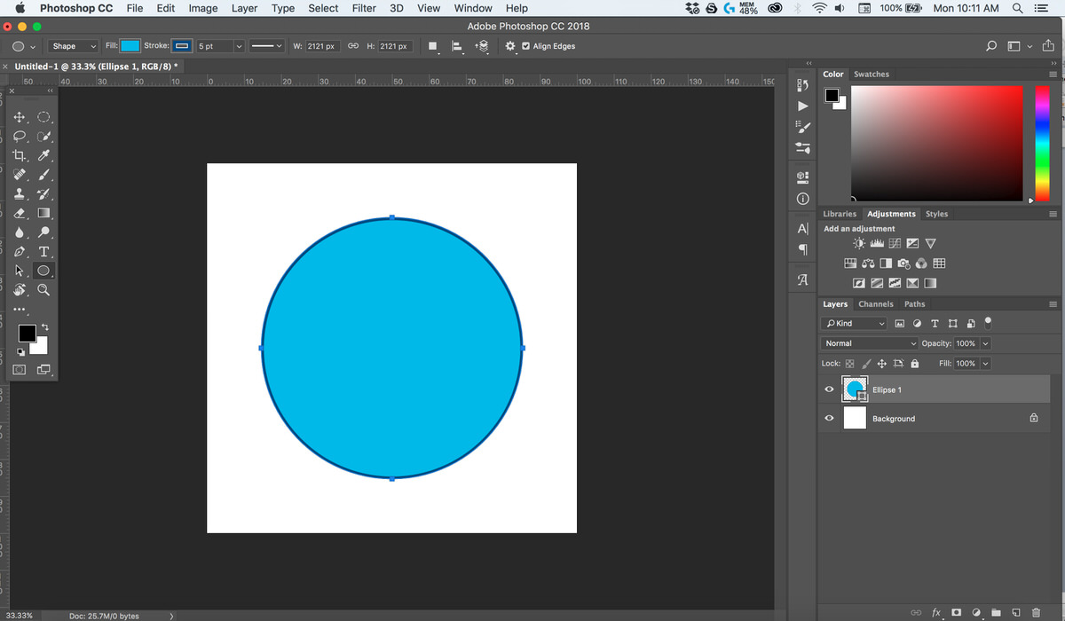The image size is (1065, 621).
Task: Click the Stroke color swatch in options bar
Action: (x=182, y=46)
